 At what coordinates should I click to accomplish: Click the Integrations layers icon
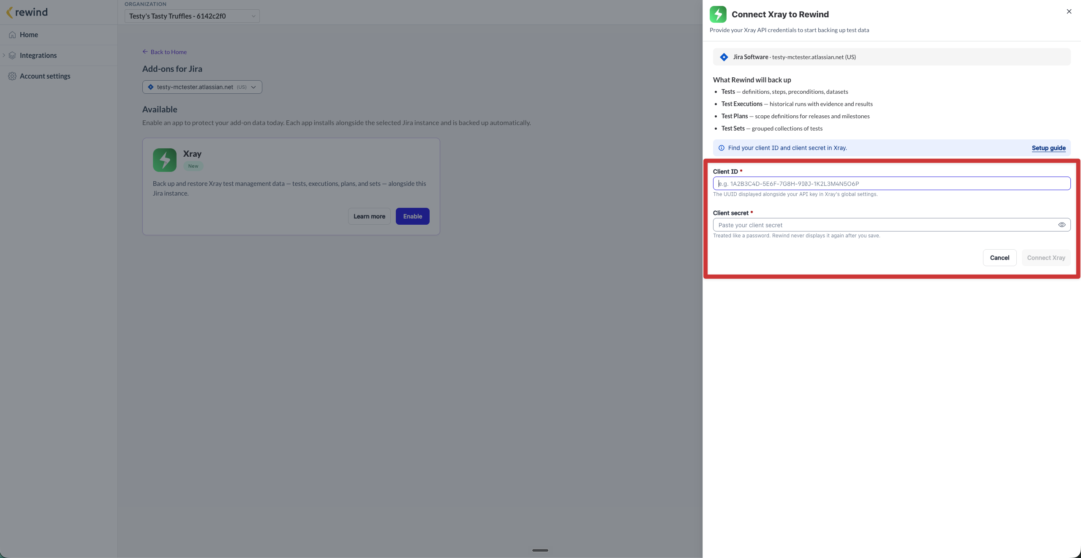coord(12,55)
